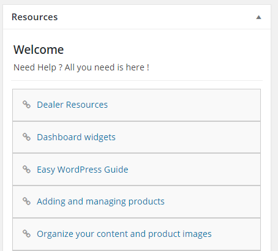
Task: Open the Easy WordPress Guide link
Action: 83,170
